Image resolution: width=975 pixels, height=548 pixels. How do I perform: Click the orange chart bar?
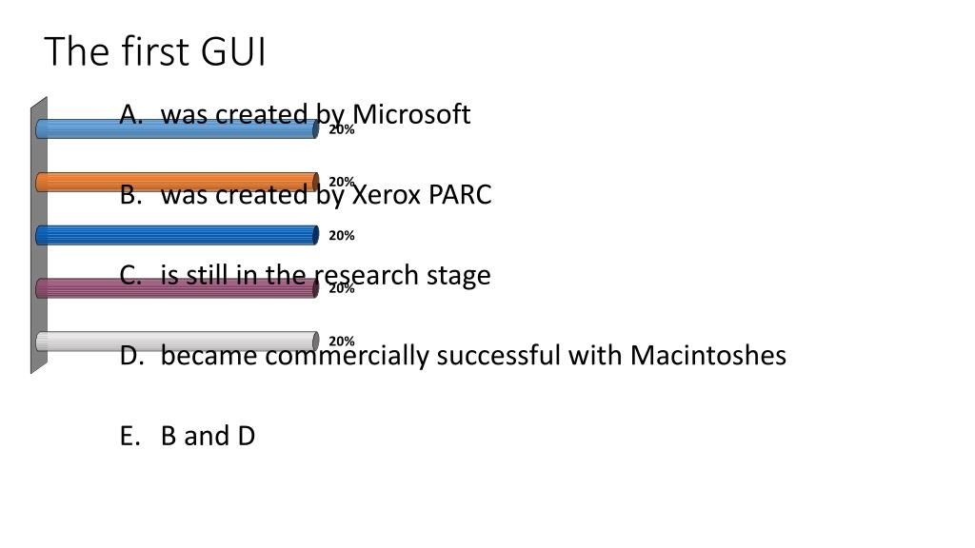pos(177,182)
